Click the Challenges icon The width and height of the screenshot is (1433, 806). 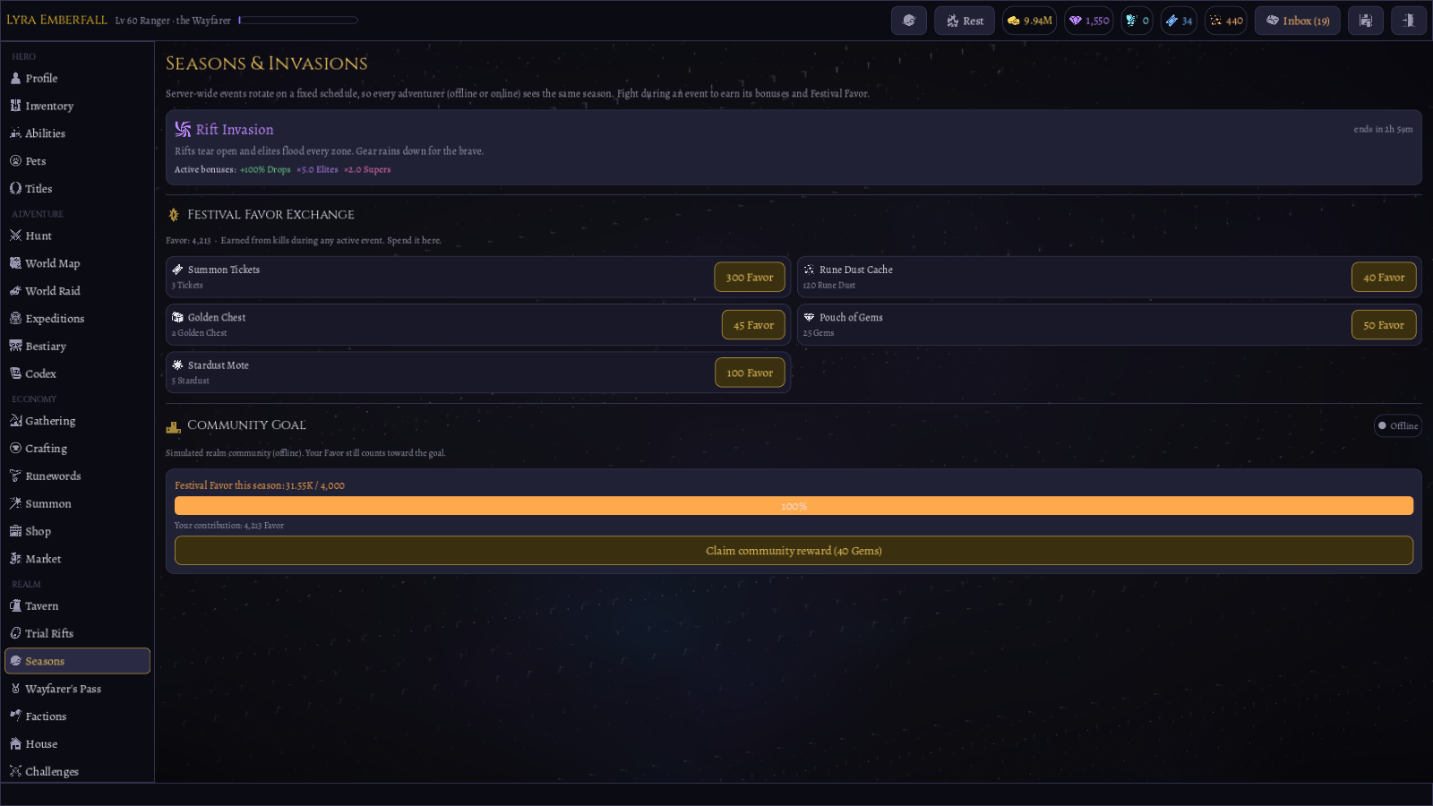click(x=15, y=771)
